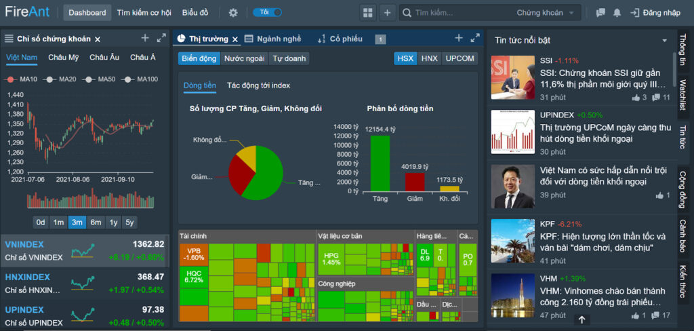Viewport: 694px width, 331px height.
Task: Select the HNX exchange button
Action: click(429, 58)
